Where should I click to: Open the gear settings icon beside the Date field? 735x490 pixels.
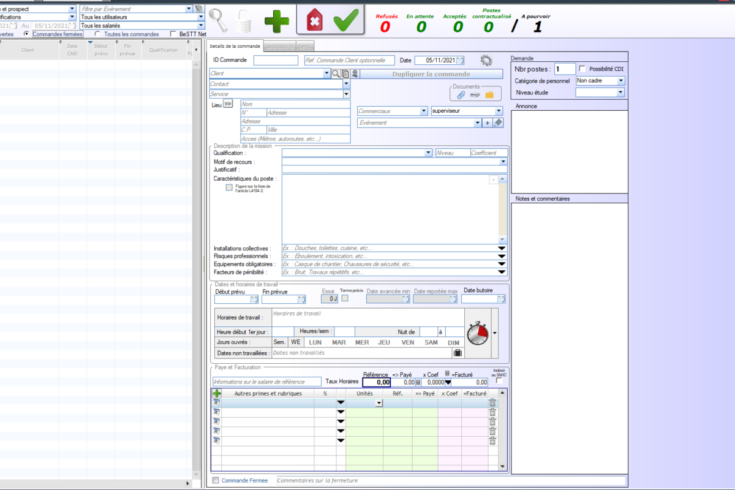click(x=486, y=60)
